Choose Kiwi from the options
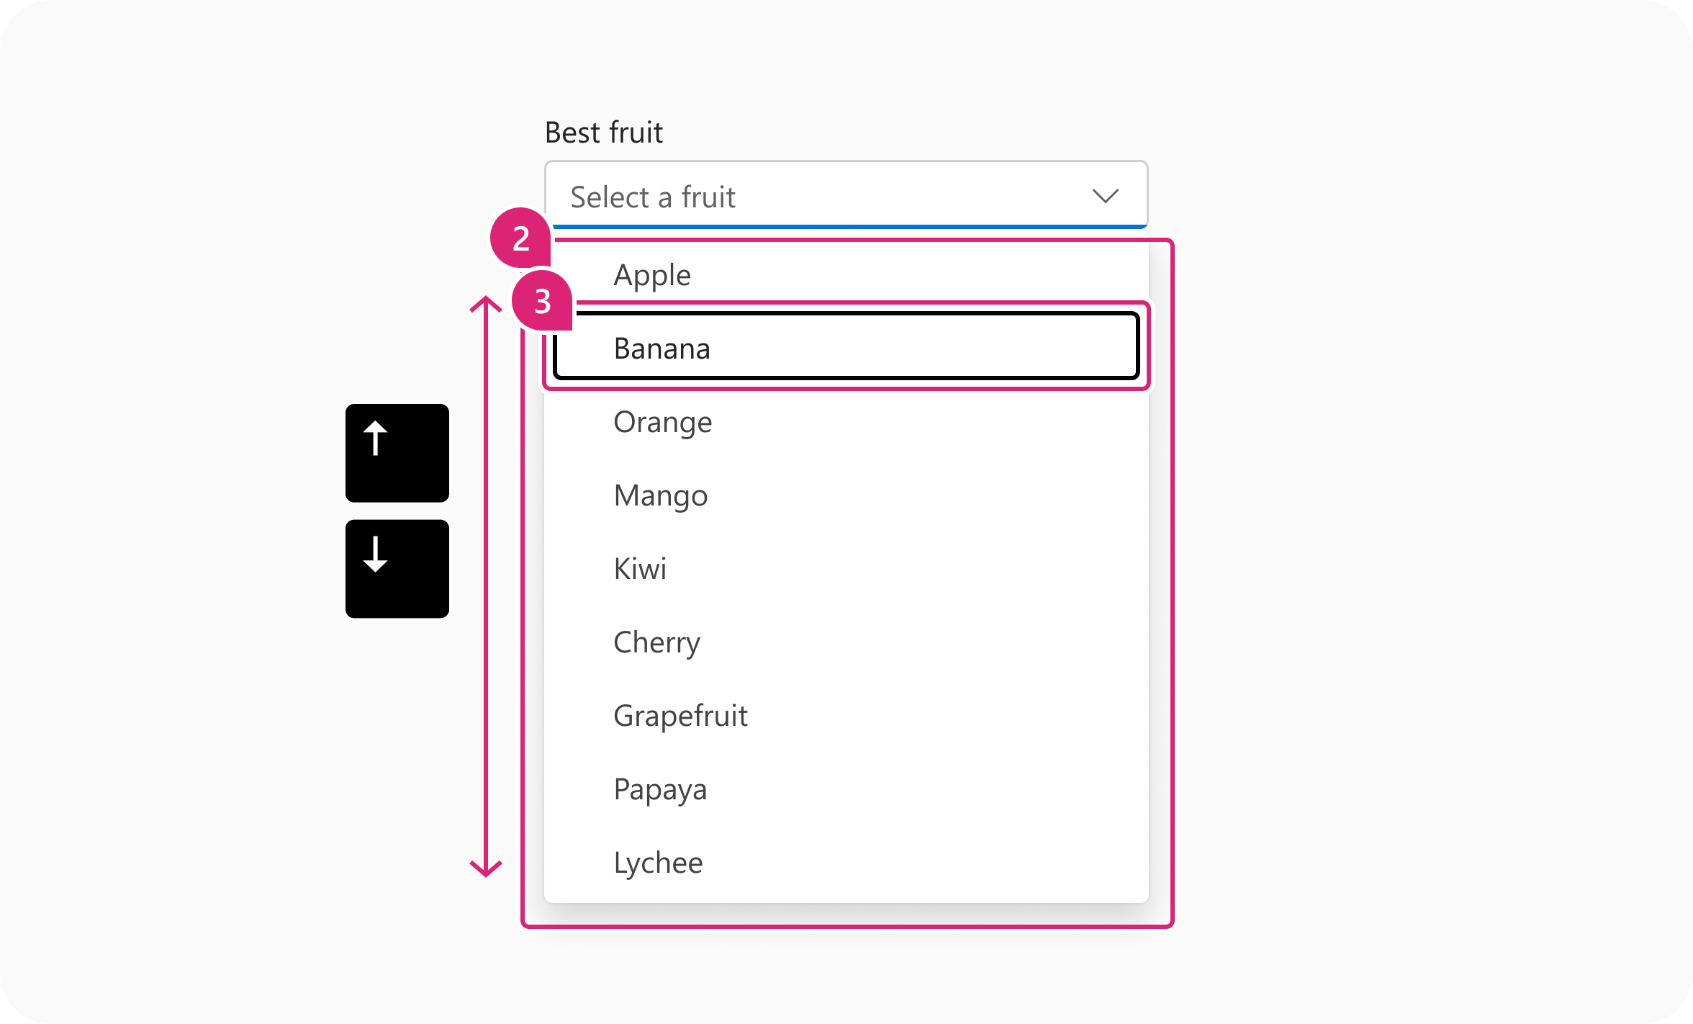The image size is (1693, 1024). click(846, 569)
